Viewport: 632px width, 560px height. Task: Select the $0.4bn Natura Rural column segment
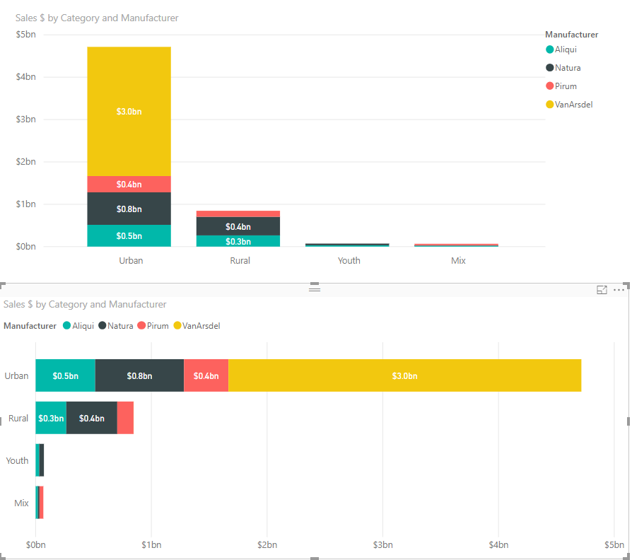coord(238,226)
